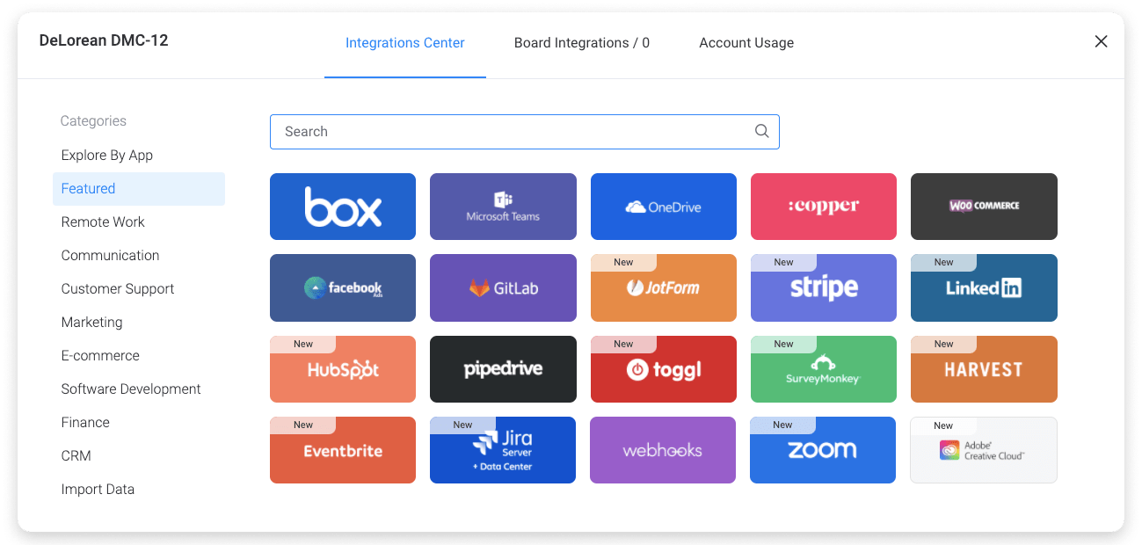Open the LinkedIn integration tile
Image resolution: width=1142 pixels, height=545 pixels.
pyautogui.click(x=984, y=288)
